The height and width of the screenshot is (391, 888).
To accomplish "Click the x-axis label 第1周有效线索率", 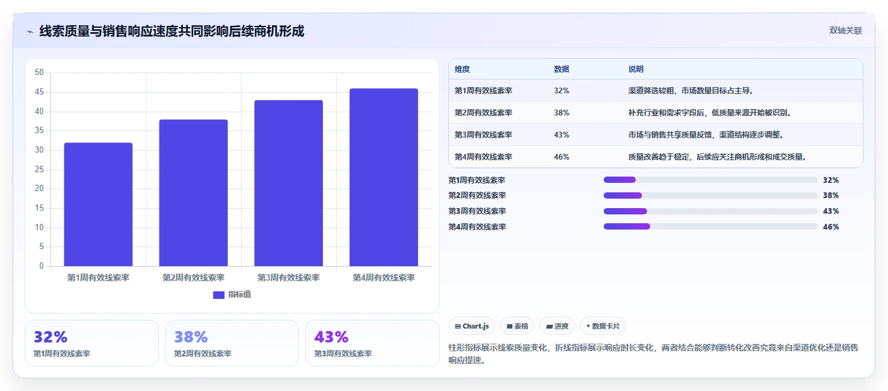I will pos(98,277).
